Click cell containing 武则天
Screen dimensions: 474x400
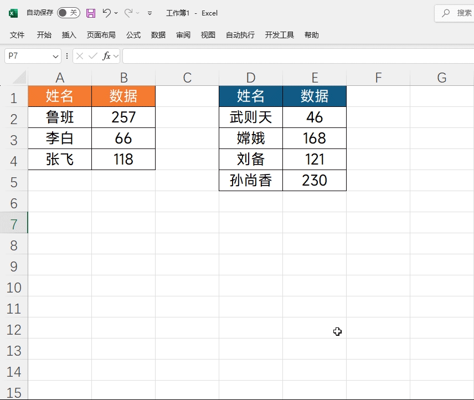tap(251, 117)
